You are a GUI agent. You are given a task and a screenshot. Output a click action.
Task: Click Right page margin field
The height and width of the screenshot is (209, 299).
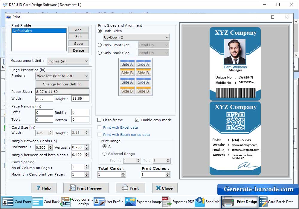[x=80, y=112]
